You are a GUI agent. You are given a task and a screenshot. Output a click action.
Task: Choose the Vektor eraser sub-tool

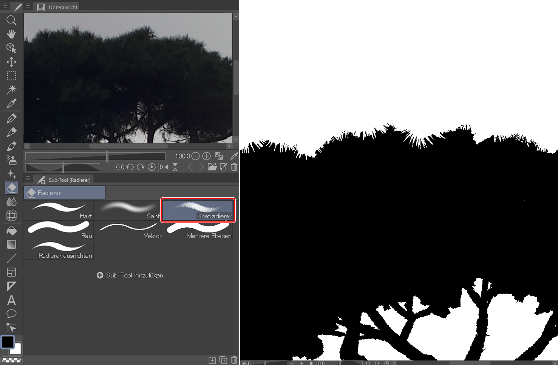click(x=128, y=230)
